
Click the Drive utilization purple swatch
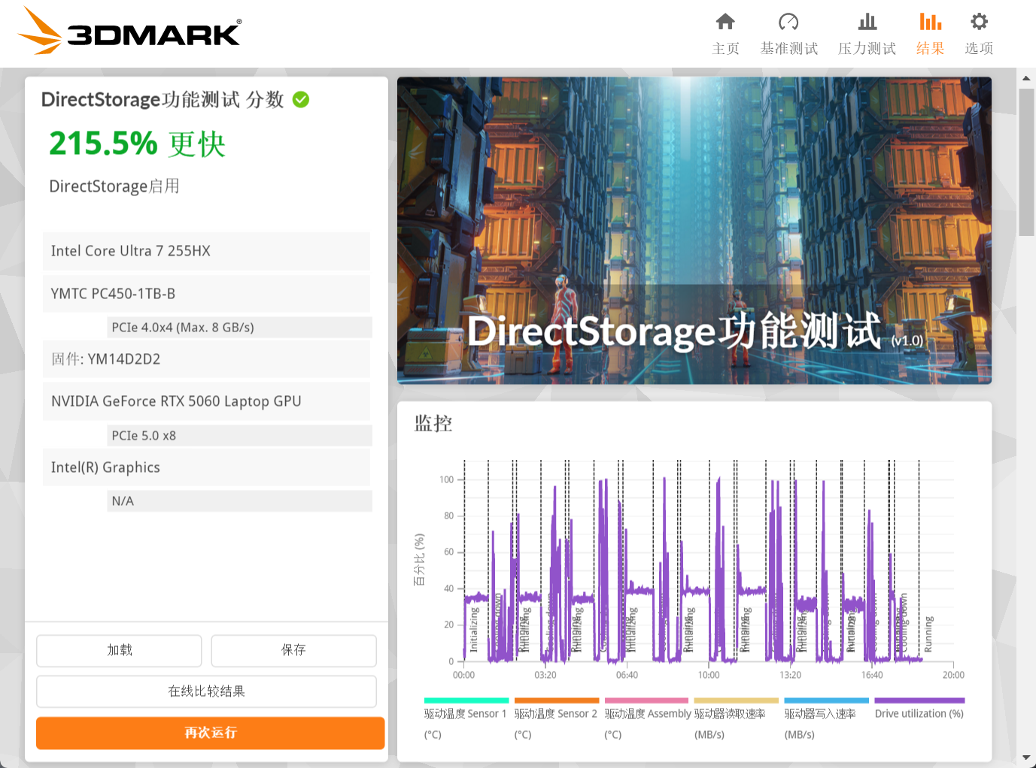919,700
